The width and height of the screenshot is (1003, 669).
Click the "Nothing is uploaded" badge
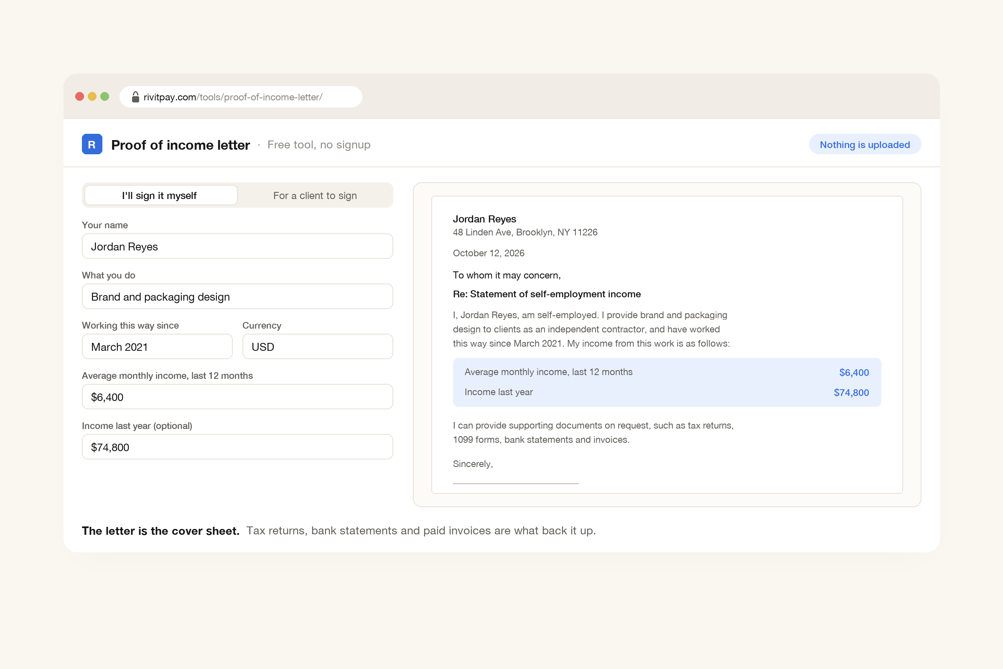click(865, 144)
